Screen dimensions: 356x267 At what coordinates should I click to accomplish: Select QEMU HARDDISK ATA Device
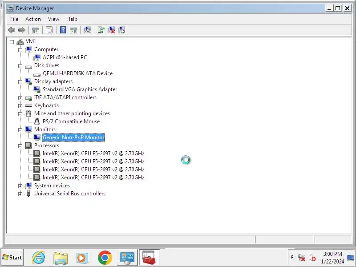77,73
